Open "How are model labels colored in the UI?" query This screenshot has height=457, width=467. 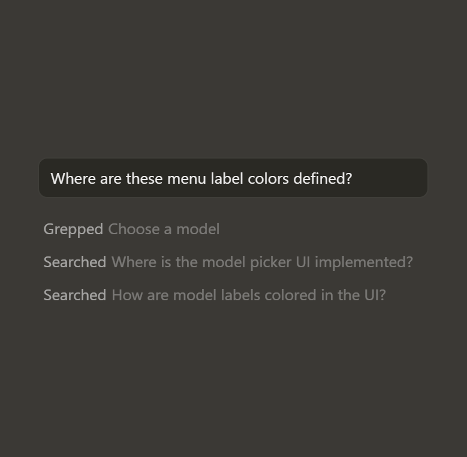248,295
